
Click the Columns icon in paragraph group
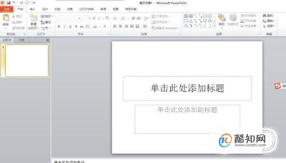click(145, 26)
